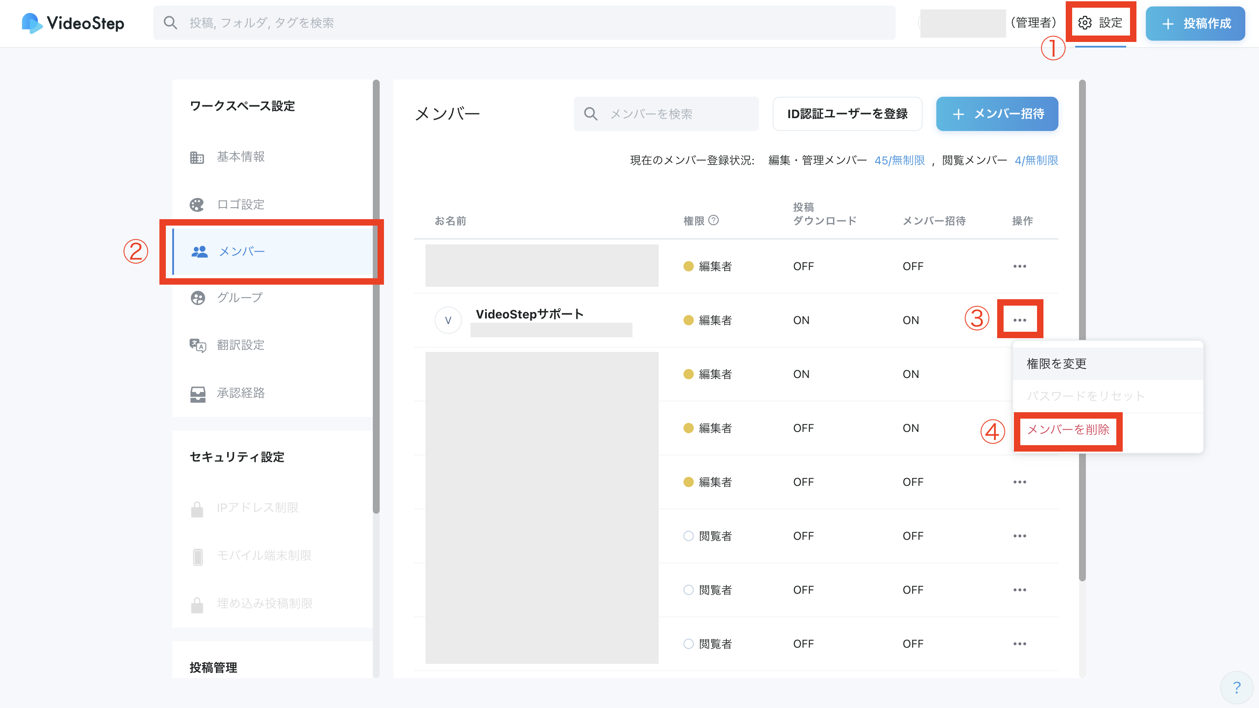Open グループ icon in sidebar
The width and height of the screenshot is (1259, 708).
point(198,297)
